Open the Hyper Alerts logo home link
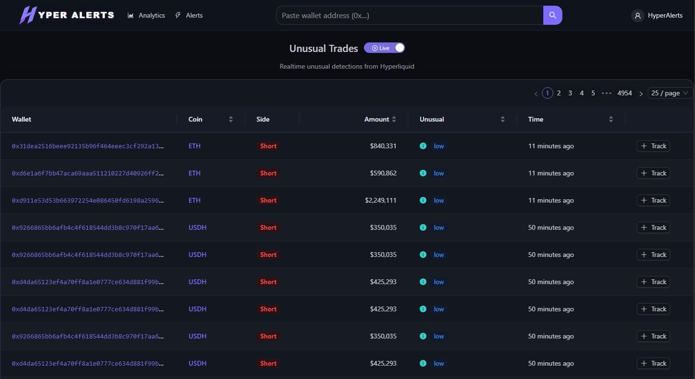 pyautogui.click(x=67, y=15)
